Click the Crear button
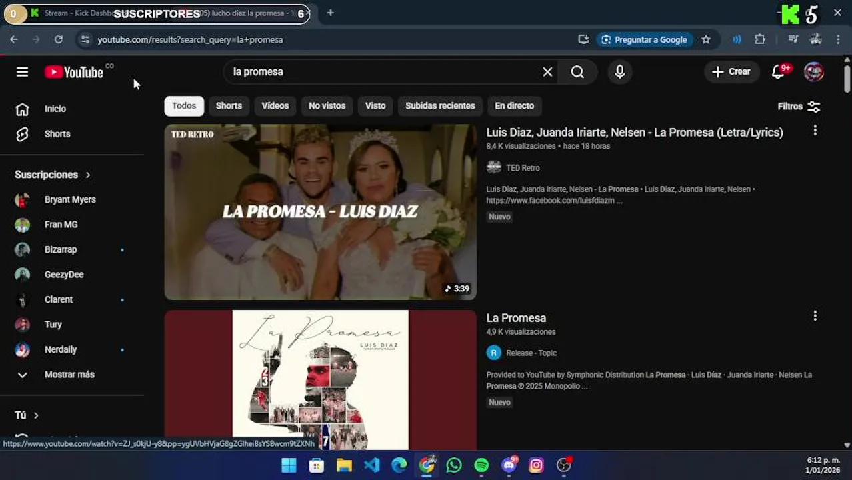 (x=731, y=71)
